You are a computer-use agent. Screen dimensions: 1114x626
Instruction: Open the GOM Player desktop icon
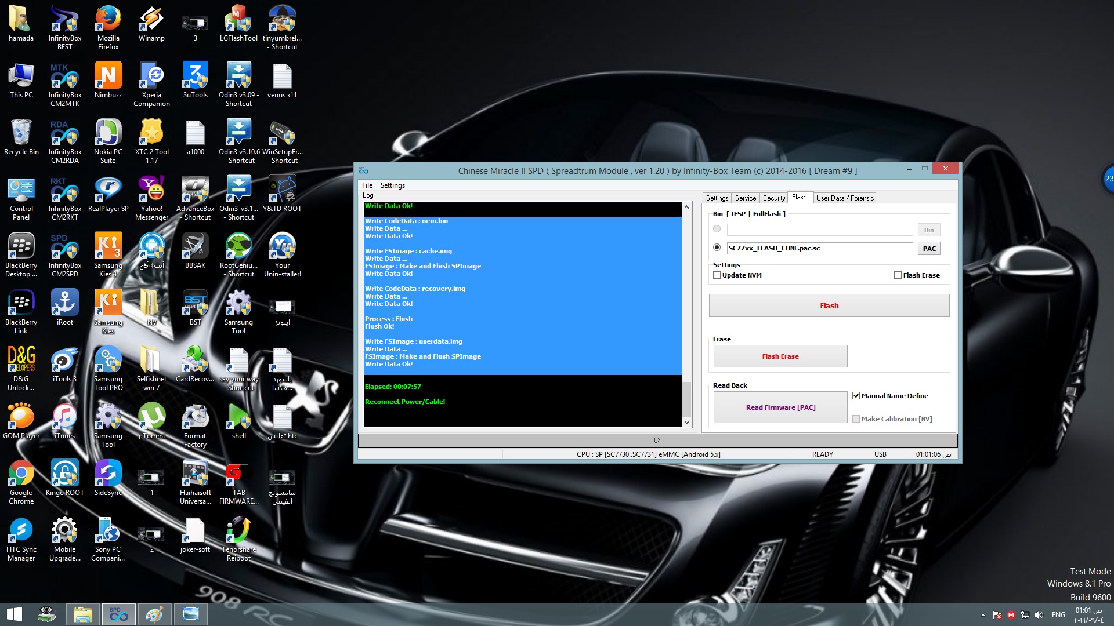tap(21, 421)
